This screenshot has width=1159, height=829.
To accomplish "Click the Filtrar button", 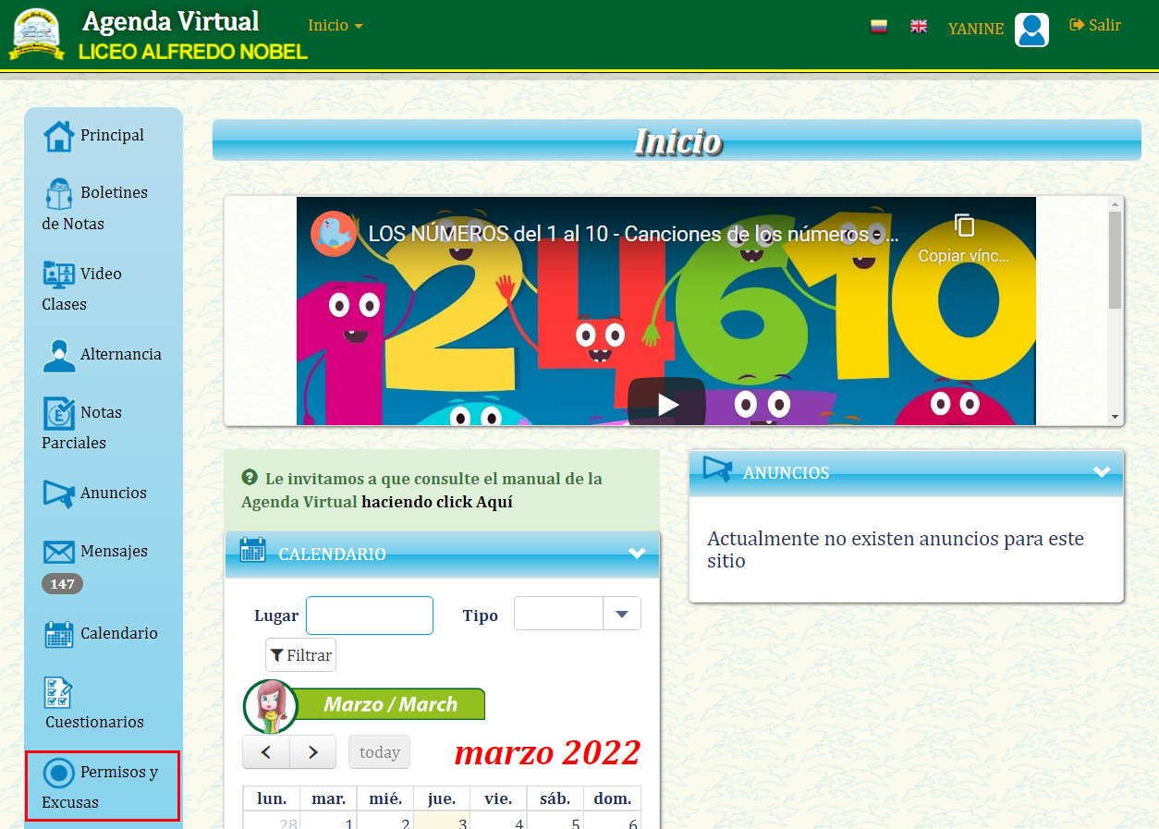I will pyautogui.click(x=301, y=654).
